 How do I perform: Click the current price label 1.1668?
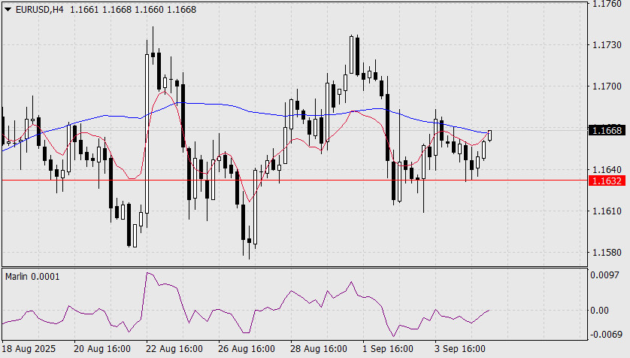coord(607,130)
